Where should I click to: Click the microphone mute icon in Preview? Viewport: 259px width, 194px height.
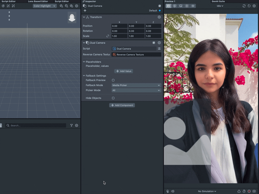[x=168, y=191]
